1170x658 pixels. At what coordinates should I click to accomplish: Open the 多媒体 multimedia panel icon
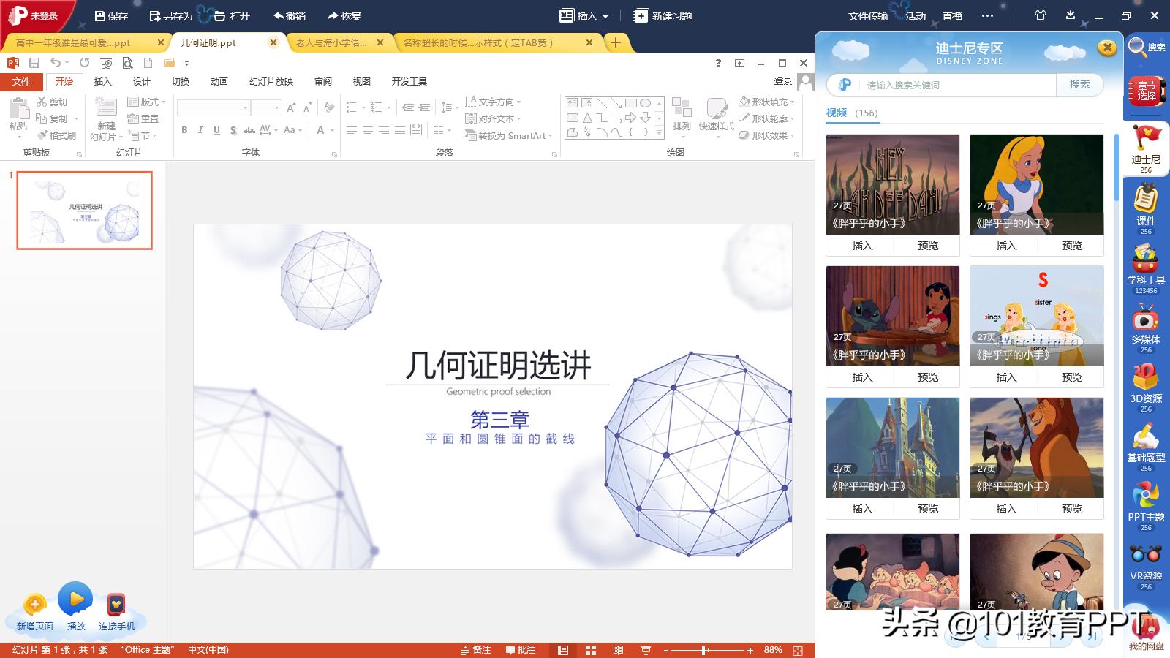[x=1145, y=322]
